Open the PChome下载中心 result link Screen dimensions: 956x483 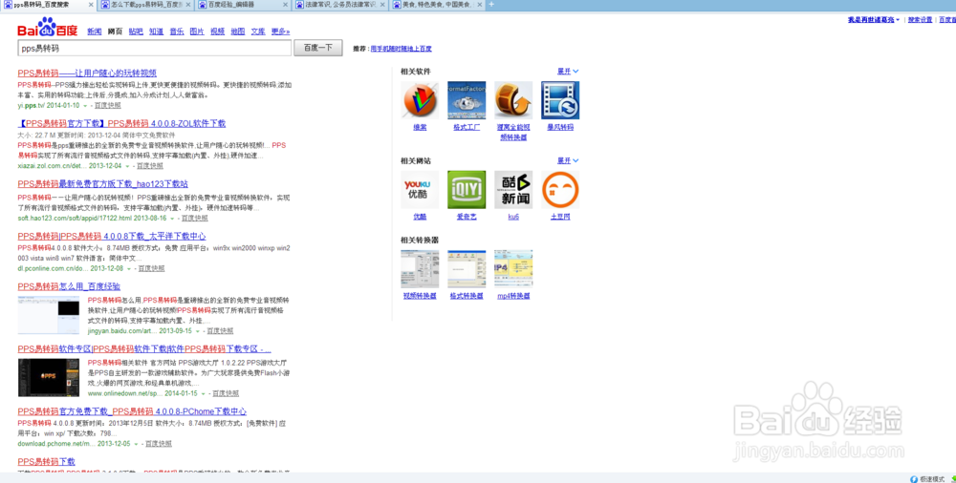point(132,411)
